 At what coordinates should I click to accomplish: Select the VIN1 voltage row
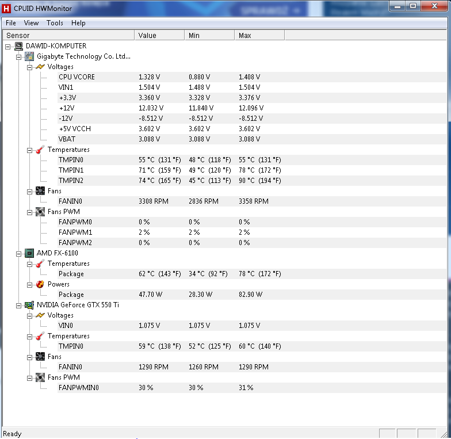[252, 87]
